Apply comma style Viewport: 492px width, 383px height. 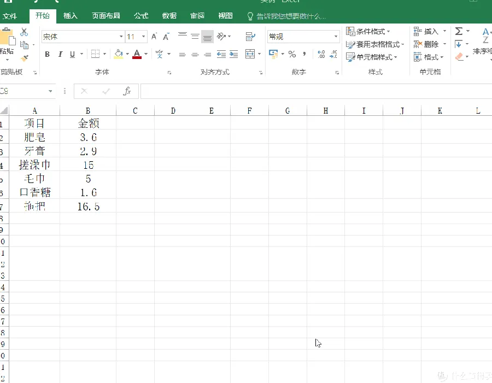(x=304, y=54)
